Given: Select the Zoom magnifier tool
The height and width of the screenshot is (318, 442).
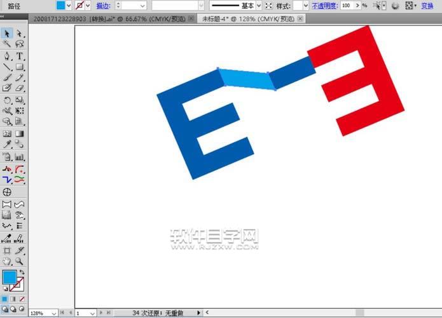Looking at the screenshot, I should click(19, 261).
